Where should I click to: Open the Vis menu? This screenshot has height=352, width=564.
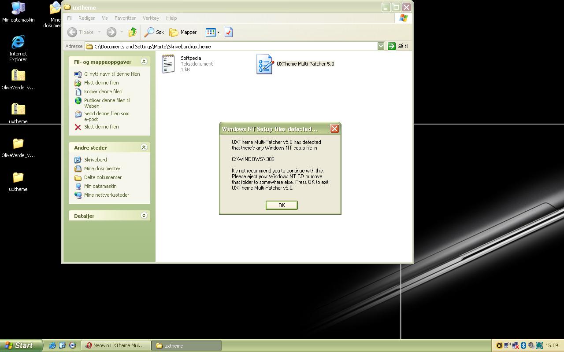[104, 18]
